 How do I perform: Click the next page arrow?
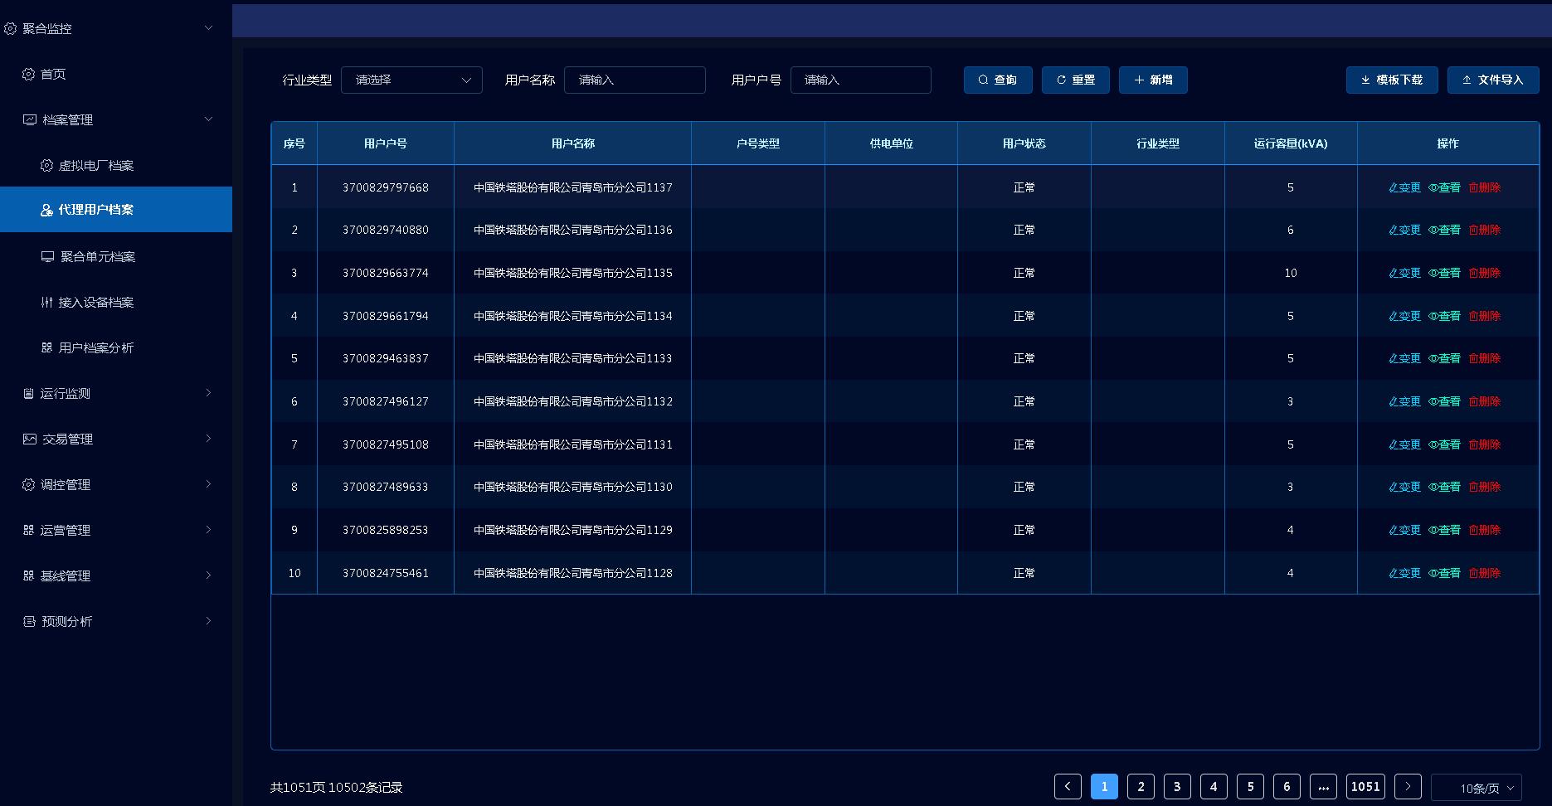(x=1408, y=786)
